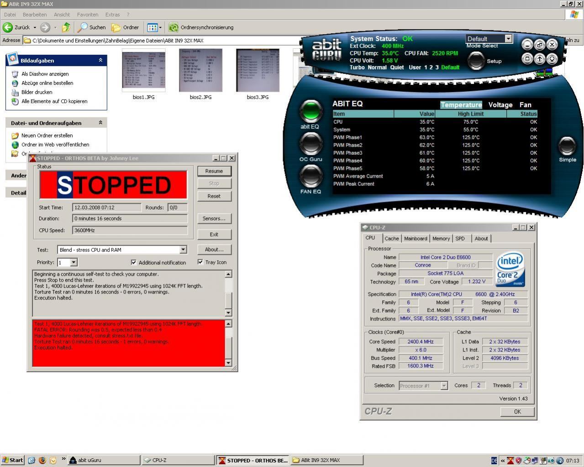The image size is (584, 467).
Task: Start Ordnersynchronisierung
Action: 201,27
